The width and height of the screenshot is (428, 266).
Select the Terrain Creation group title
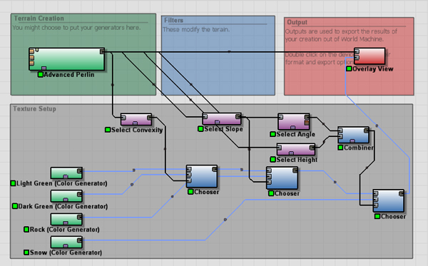click(39, 19)
